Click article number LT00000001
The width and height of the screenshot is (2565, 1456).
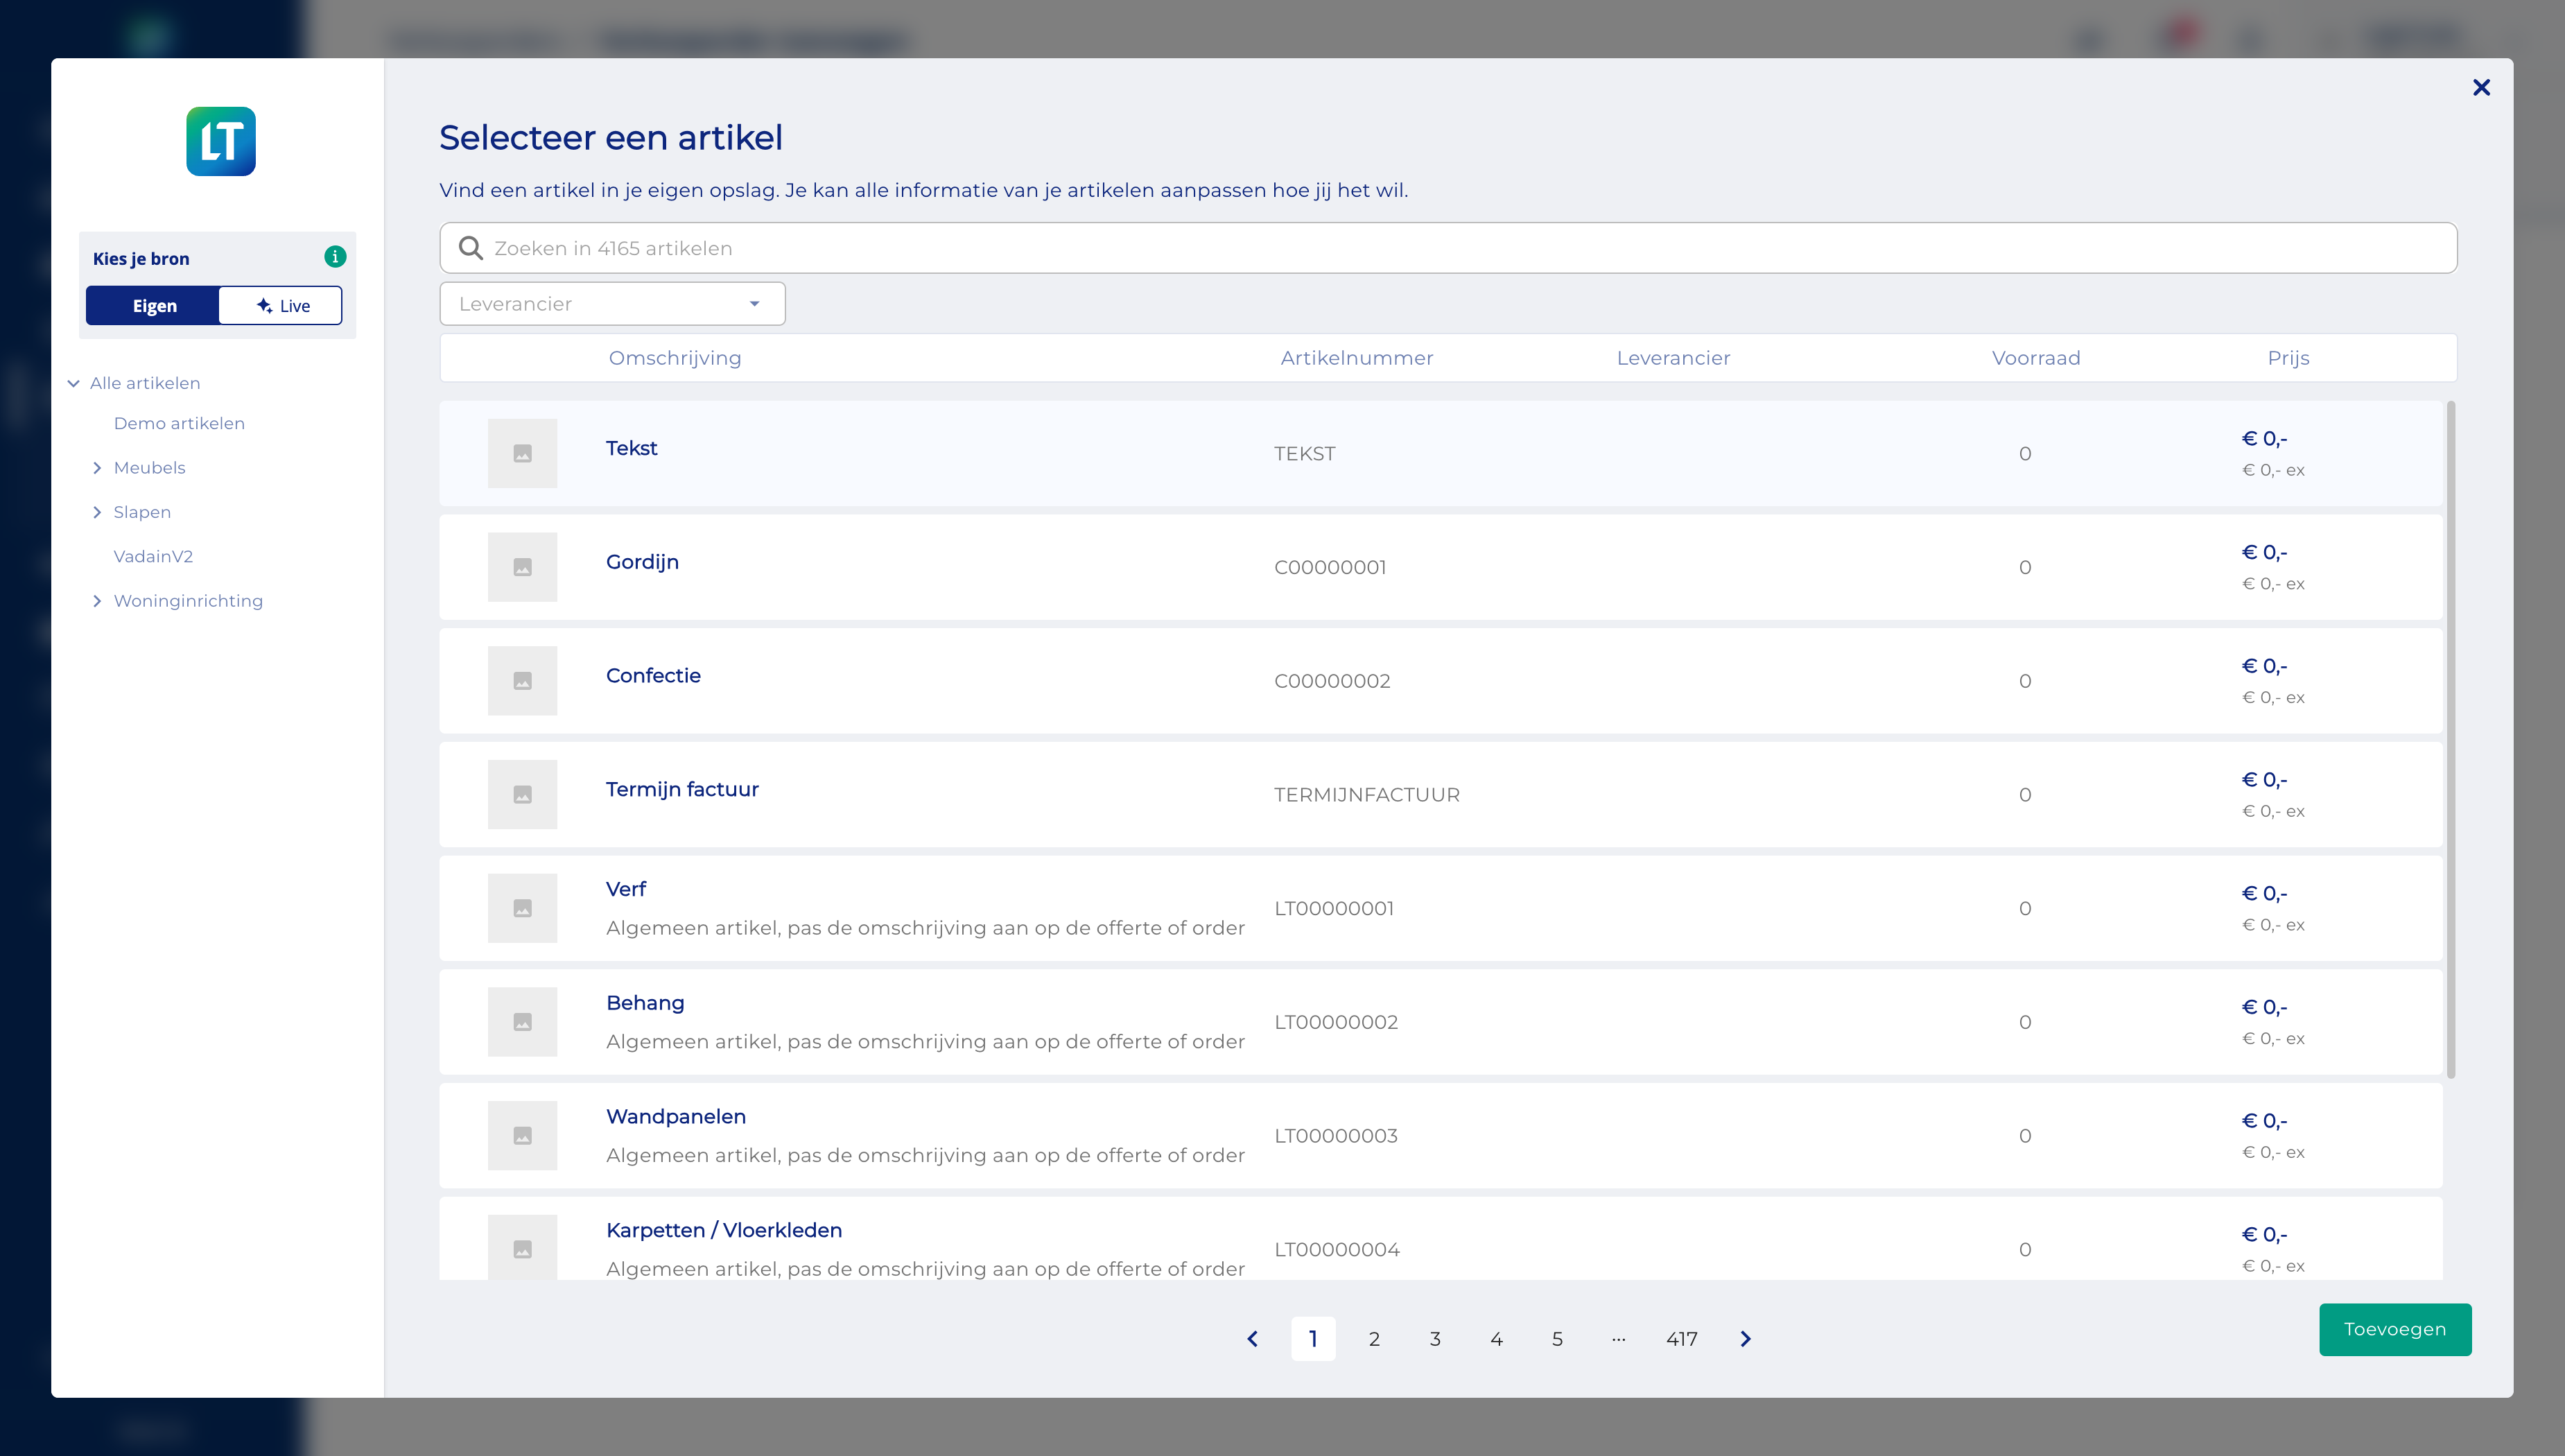tap(1334, 908)
